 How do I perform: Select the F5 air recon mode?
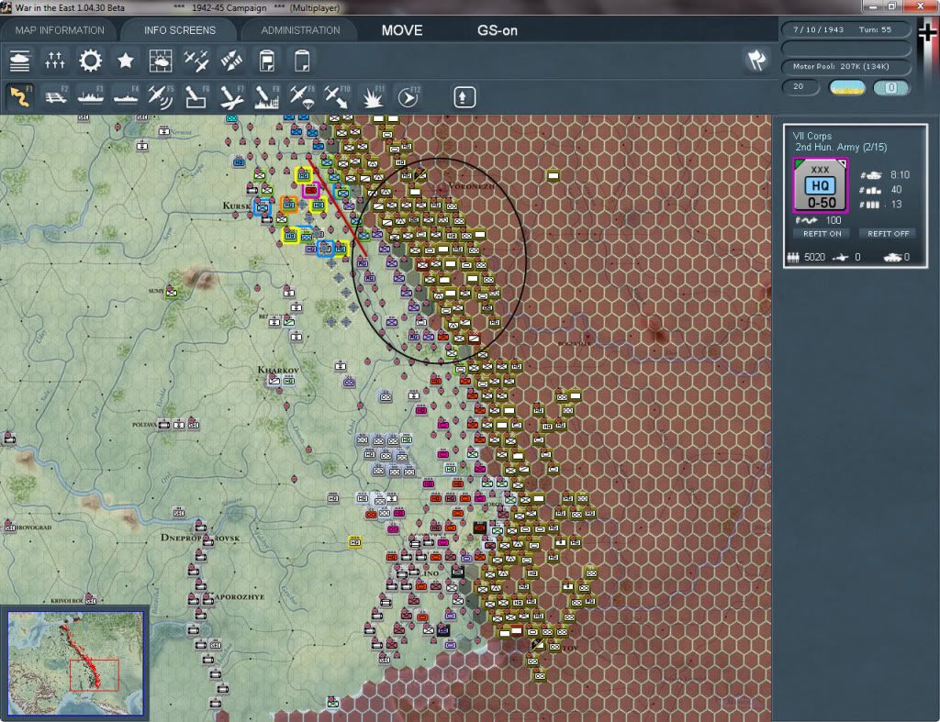(x=161, y=96)
